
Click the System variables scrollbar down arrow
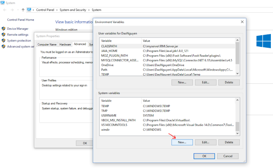pyautogui.click(x=237, y=133)
